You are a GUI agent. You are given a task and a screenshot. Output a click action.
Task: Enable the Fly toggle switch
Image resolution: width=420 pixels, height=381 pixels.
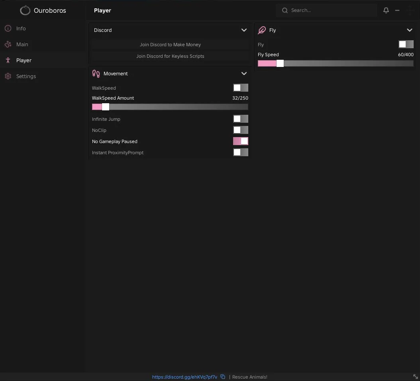coord(406,45)
